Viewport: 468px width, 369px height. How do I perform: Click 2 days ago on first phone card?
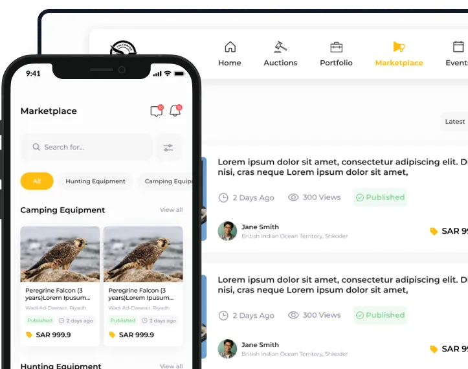pyautogui.click(x=76, y=320)
